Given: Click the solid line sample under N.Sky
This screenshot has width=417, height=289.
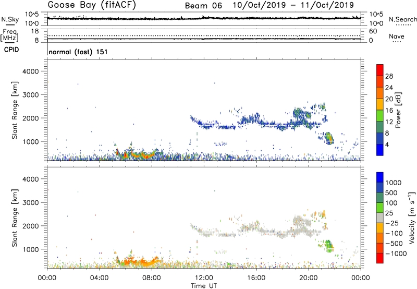Looking at the screenshot, I should [x=10, y=25].
